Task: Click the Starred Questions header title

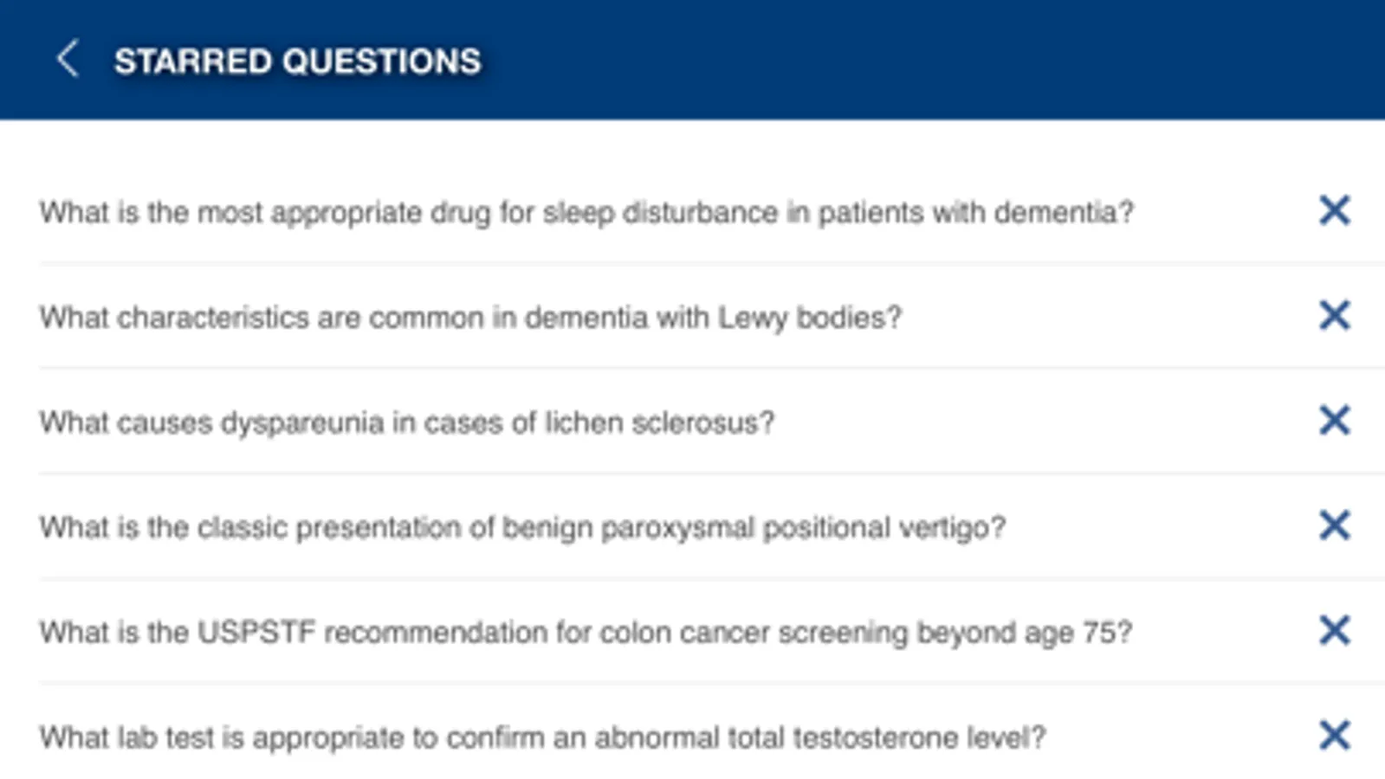Action: pos(297,61)
